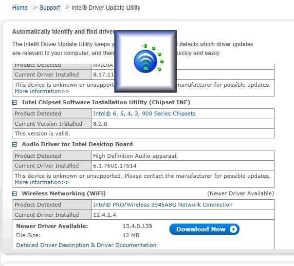Open the Intel PRO/Wireless 3945ABG Network Connection link
The height and width of the screenshot is (266, 294).
click(x=163, y=205)
